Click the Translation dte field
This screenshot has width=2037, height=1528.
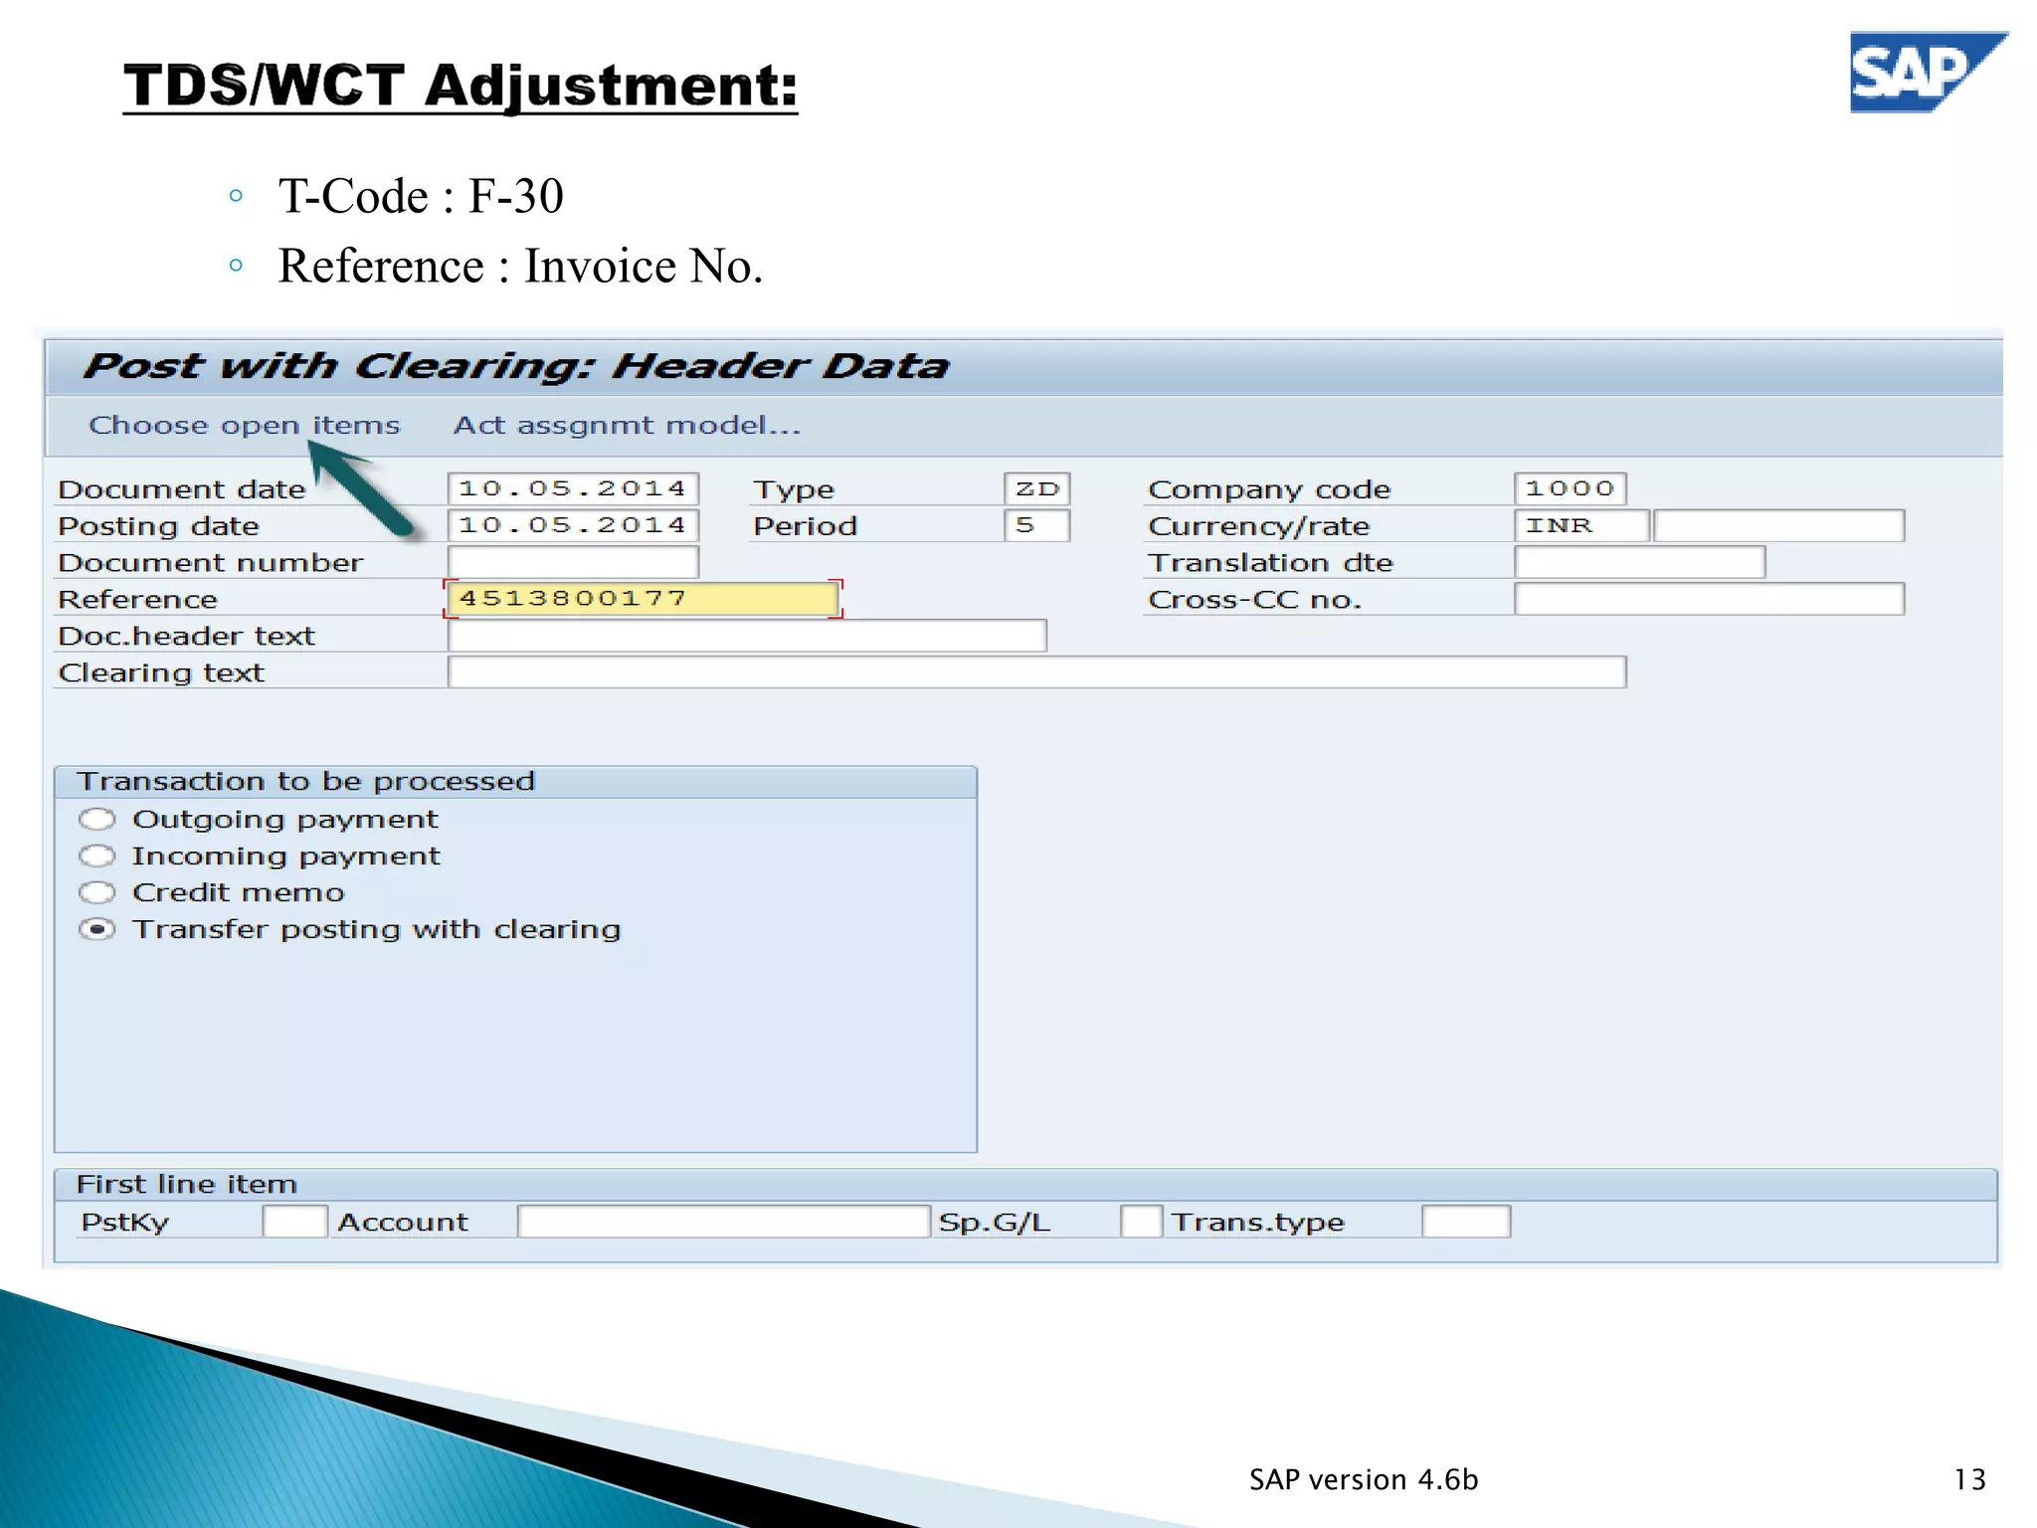(x=1639, y=562)
